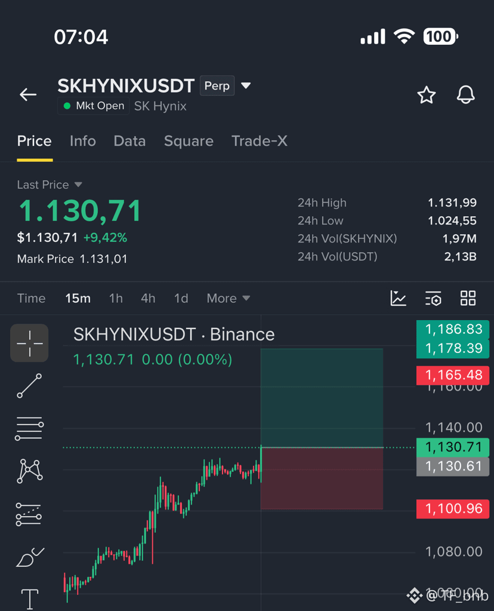Open the More timeframes dropdown

click(228, 298)
